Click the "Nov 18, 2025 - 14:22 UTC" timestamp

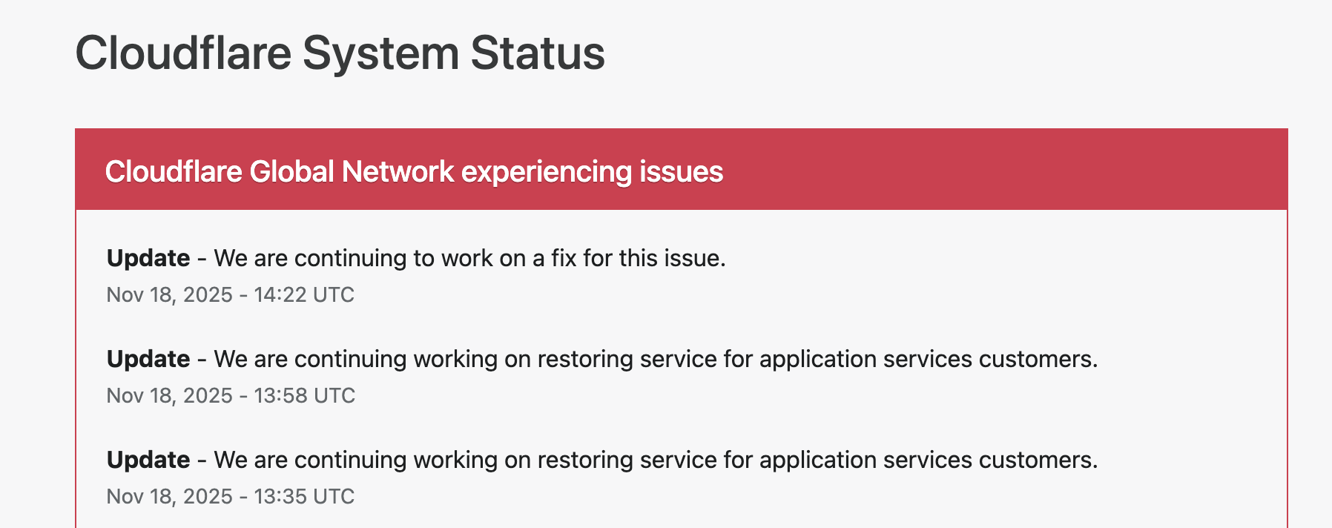point(231,295)
